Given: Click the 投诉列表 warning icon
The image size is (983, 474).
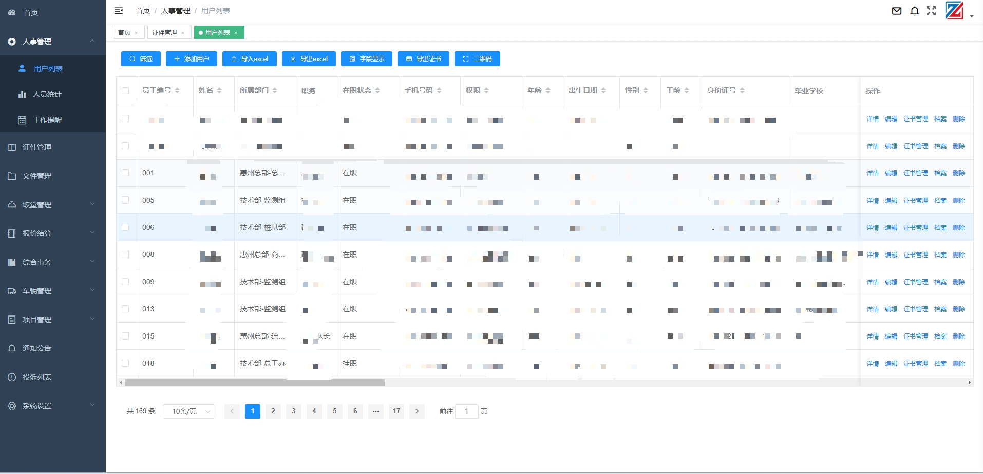Looking at the screenshot, I should pos(12,377).
